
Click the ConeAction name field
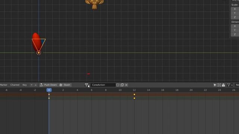pos(103,85)
